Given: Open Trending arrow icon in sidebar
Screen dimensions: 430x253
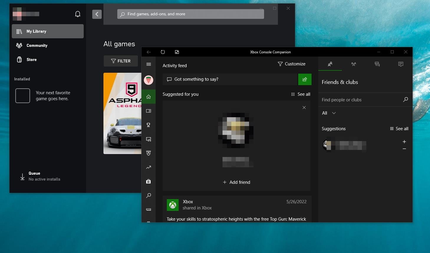Looking at the screenshot, I should [149, 167].
